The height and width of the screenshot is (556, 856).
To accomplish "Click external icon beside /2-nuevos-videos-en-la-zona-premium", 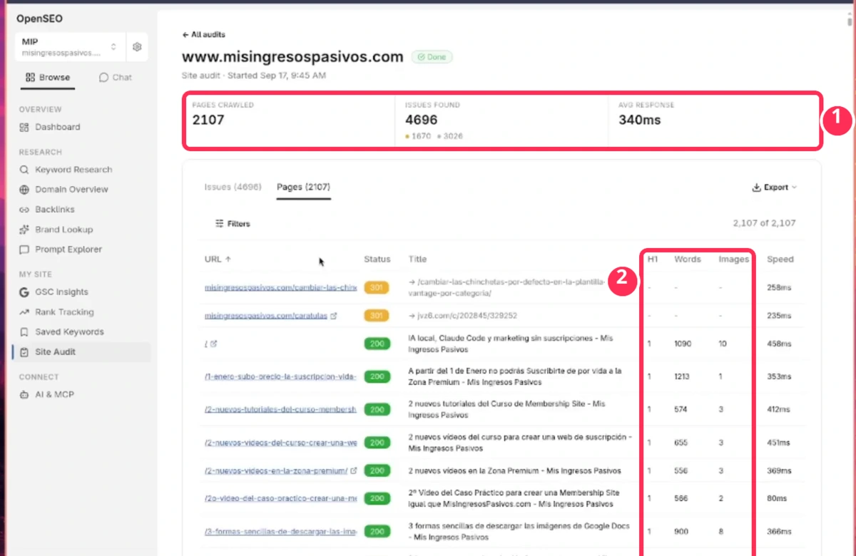I will click(x=353, y=470).
